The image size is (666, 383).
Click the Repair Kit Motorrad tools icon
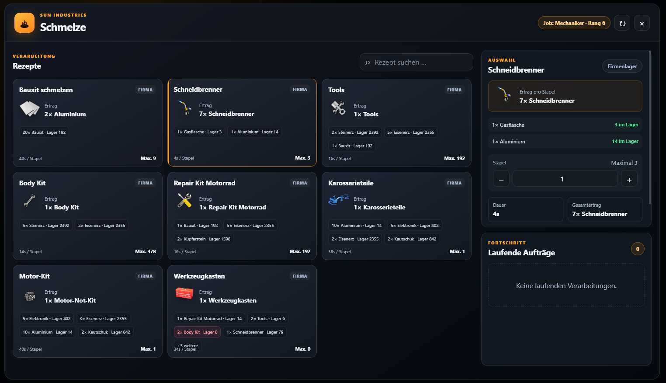click(x=184, y=201)
